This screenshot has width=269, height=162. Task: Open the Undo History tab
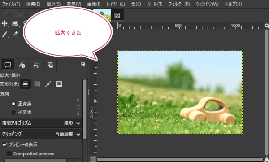pyautogui.click(x=36, y=65)
